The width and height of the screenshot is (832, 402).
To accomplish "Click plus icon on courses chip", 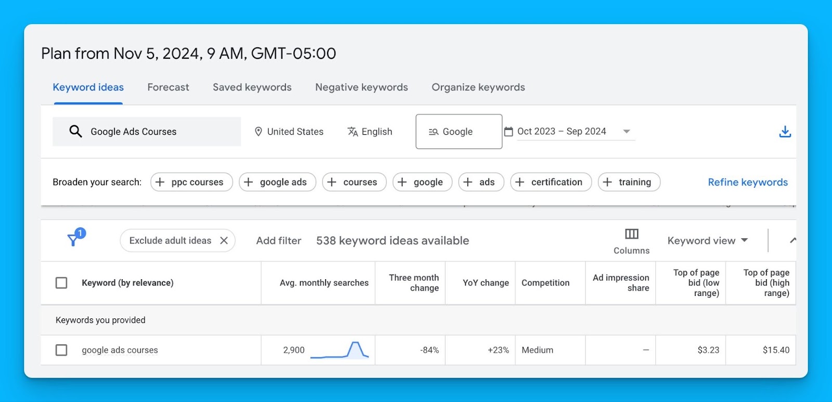I will (332, 182).
